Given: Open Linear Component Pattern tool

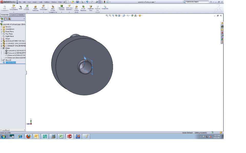Looking at the screenshot, I should click(x=27, y=8).
